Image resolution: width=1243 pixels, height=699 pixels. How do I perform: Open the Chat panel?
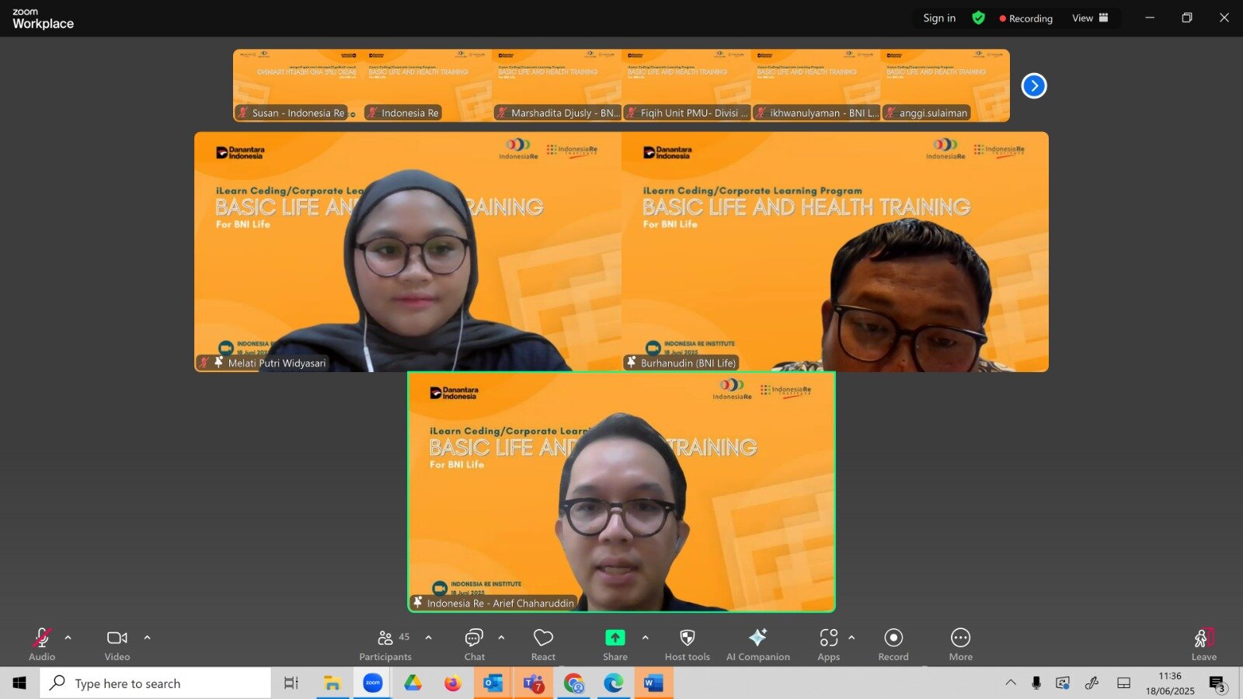[474, 645]
